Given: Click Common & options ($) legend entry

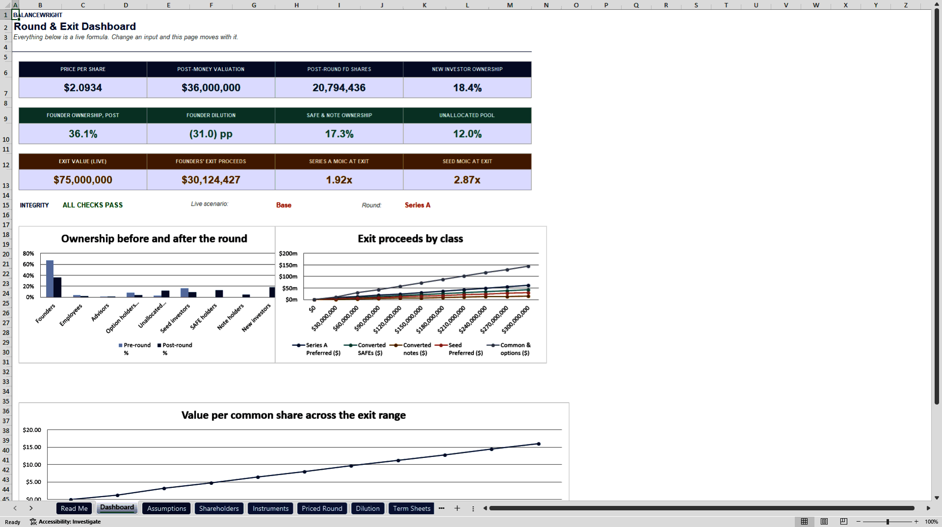Looking at the screenshot, I should point(509,349).
